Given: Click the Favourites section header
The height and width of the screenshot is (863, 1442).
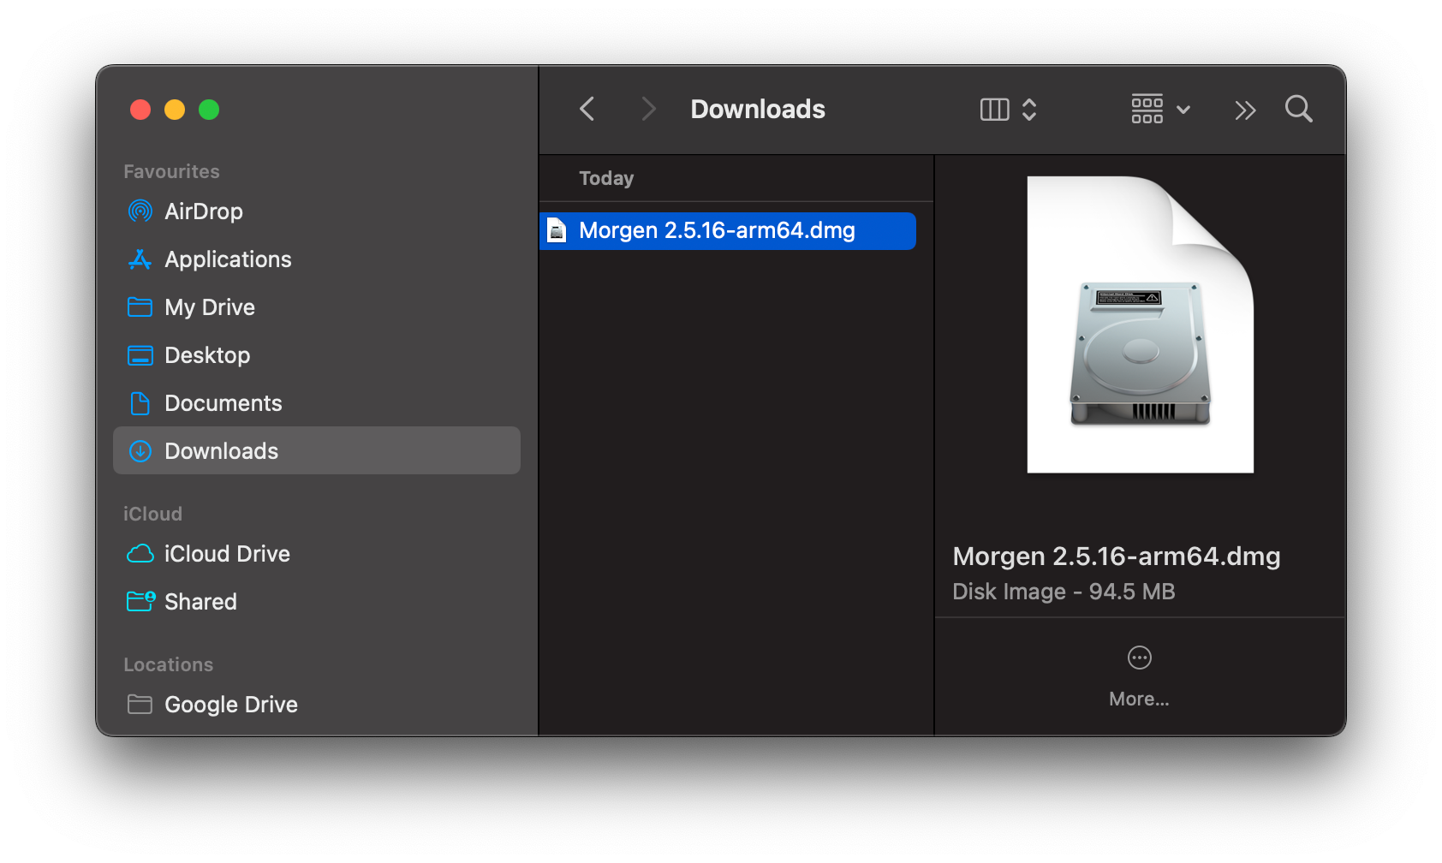Looking at the screenshot, I should pos(171,171).
